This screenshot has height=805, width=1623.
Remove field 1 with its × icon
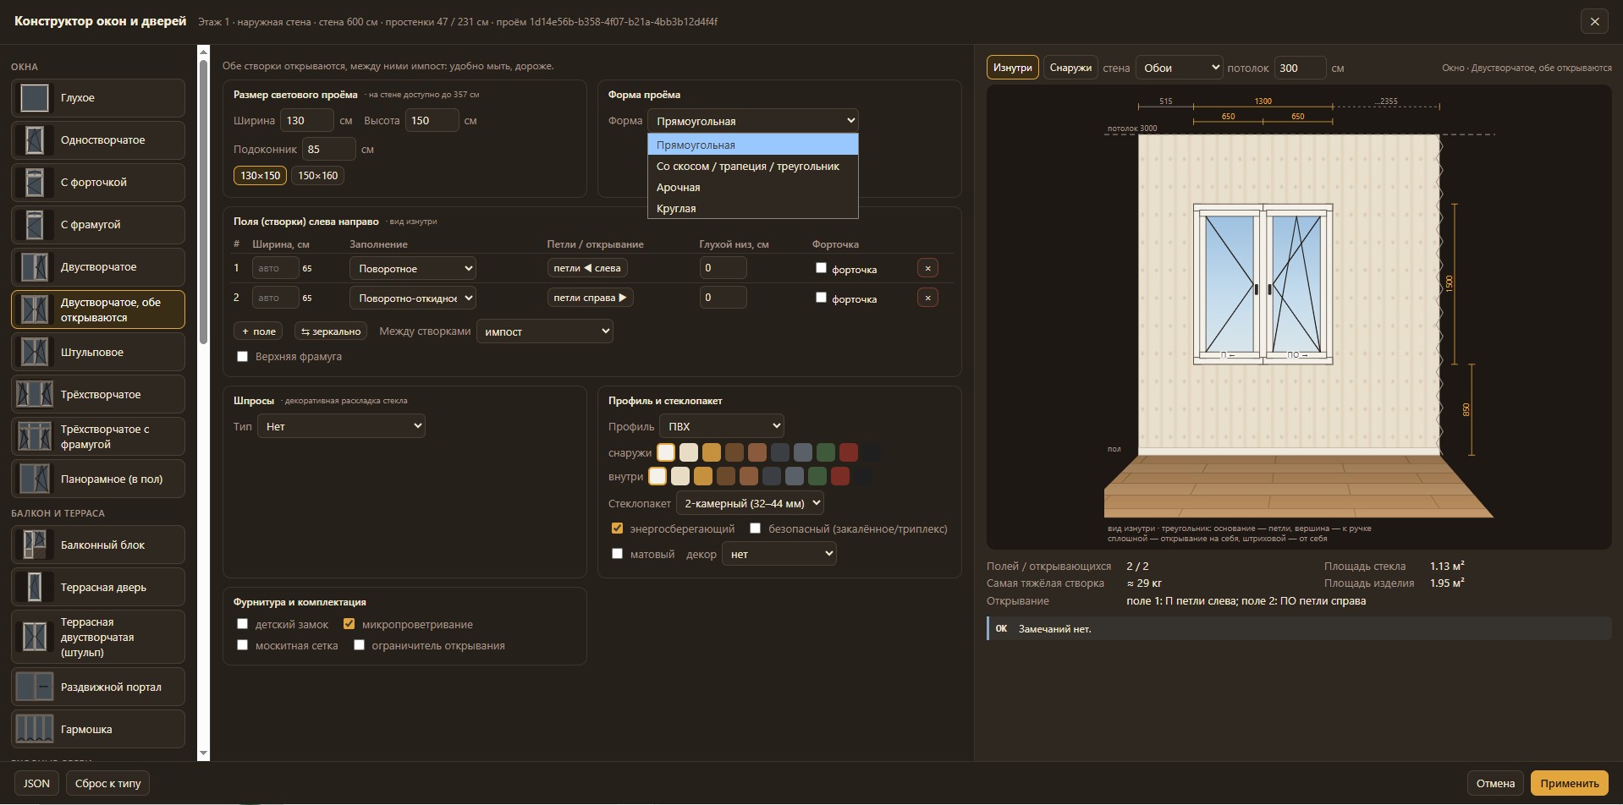click(x=927, y=268)
